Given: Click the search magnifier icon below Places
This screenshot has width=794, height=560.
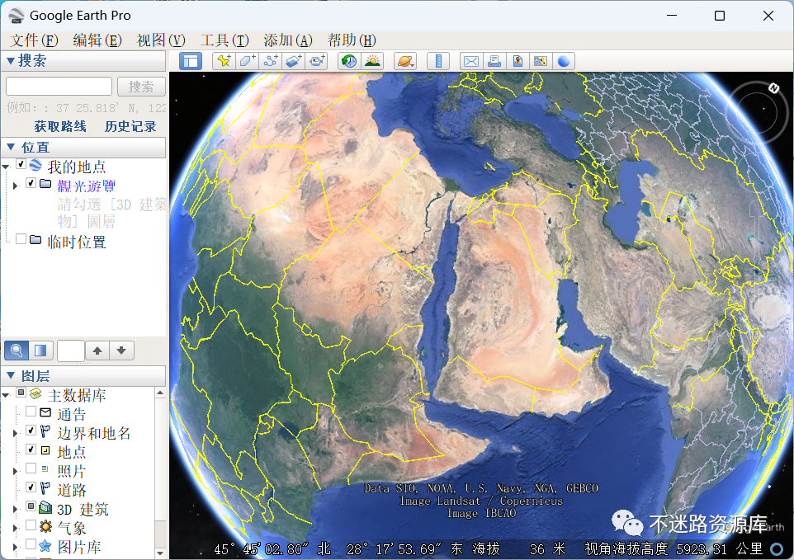Looking at the screenshot, I should pos(17,350).
